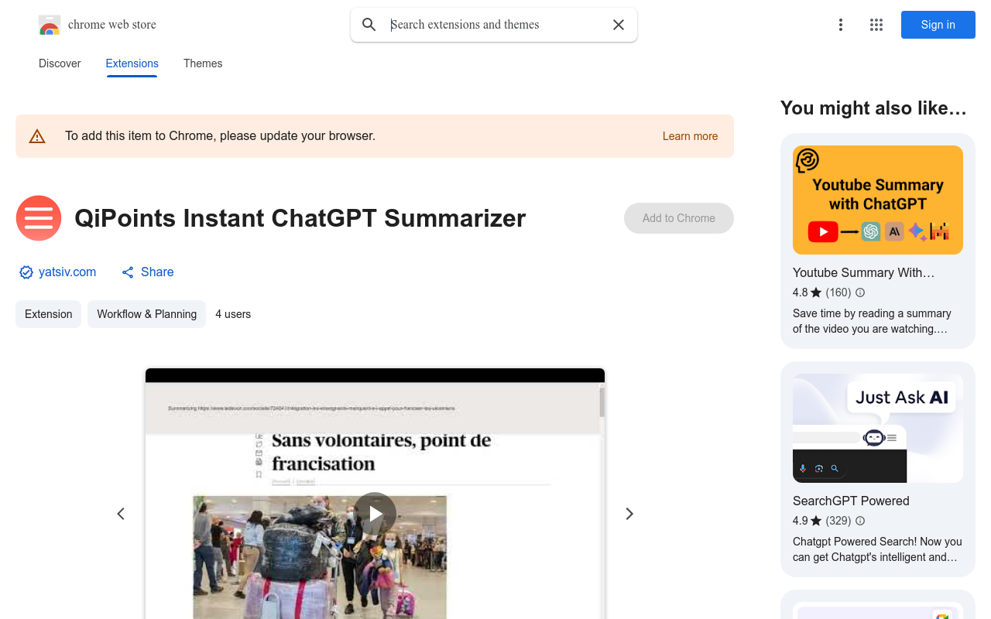Focus the Search extensions and themes field

(494, 25)
